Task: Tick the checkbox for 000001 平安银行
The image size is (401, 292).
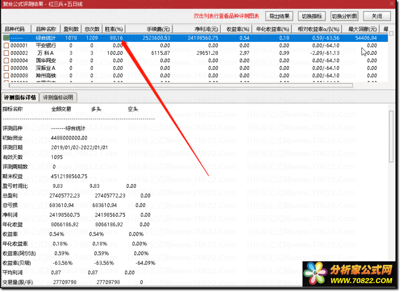Action: click(x=6, y=46)
